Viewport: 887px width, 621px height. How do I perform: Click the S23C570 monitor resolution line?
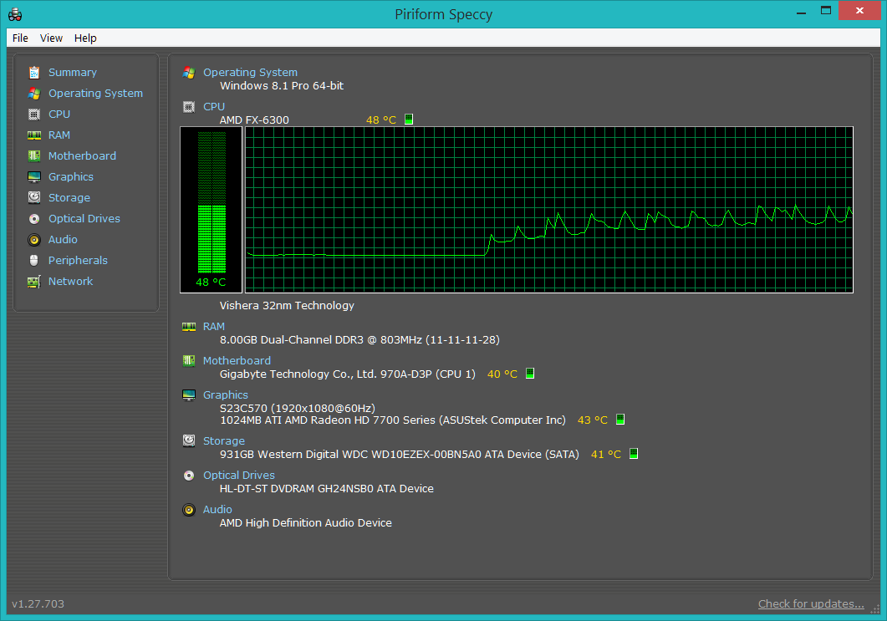click(x=298, y=409)
